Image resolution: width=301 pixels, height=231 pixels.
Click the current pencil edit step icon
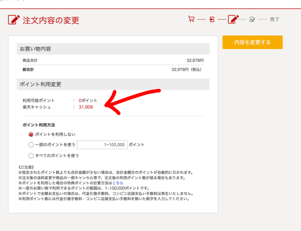[233, 19]
